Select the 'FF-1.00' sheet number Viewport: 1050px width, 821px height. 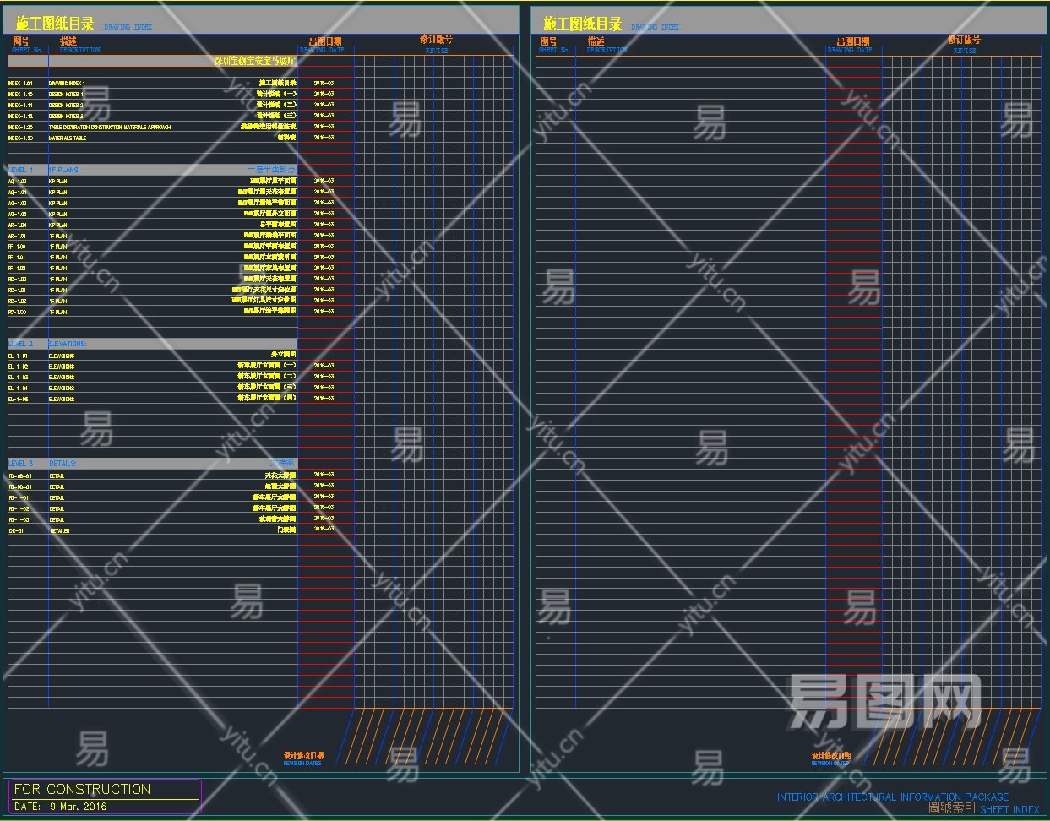click(17, 247)
